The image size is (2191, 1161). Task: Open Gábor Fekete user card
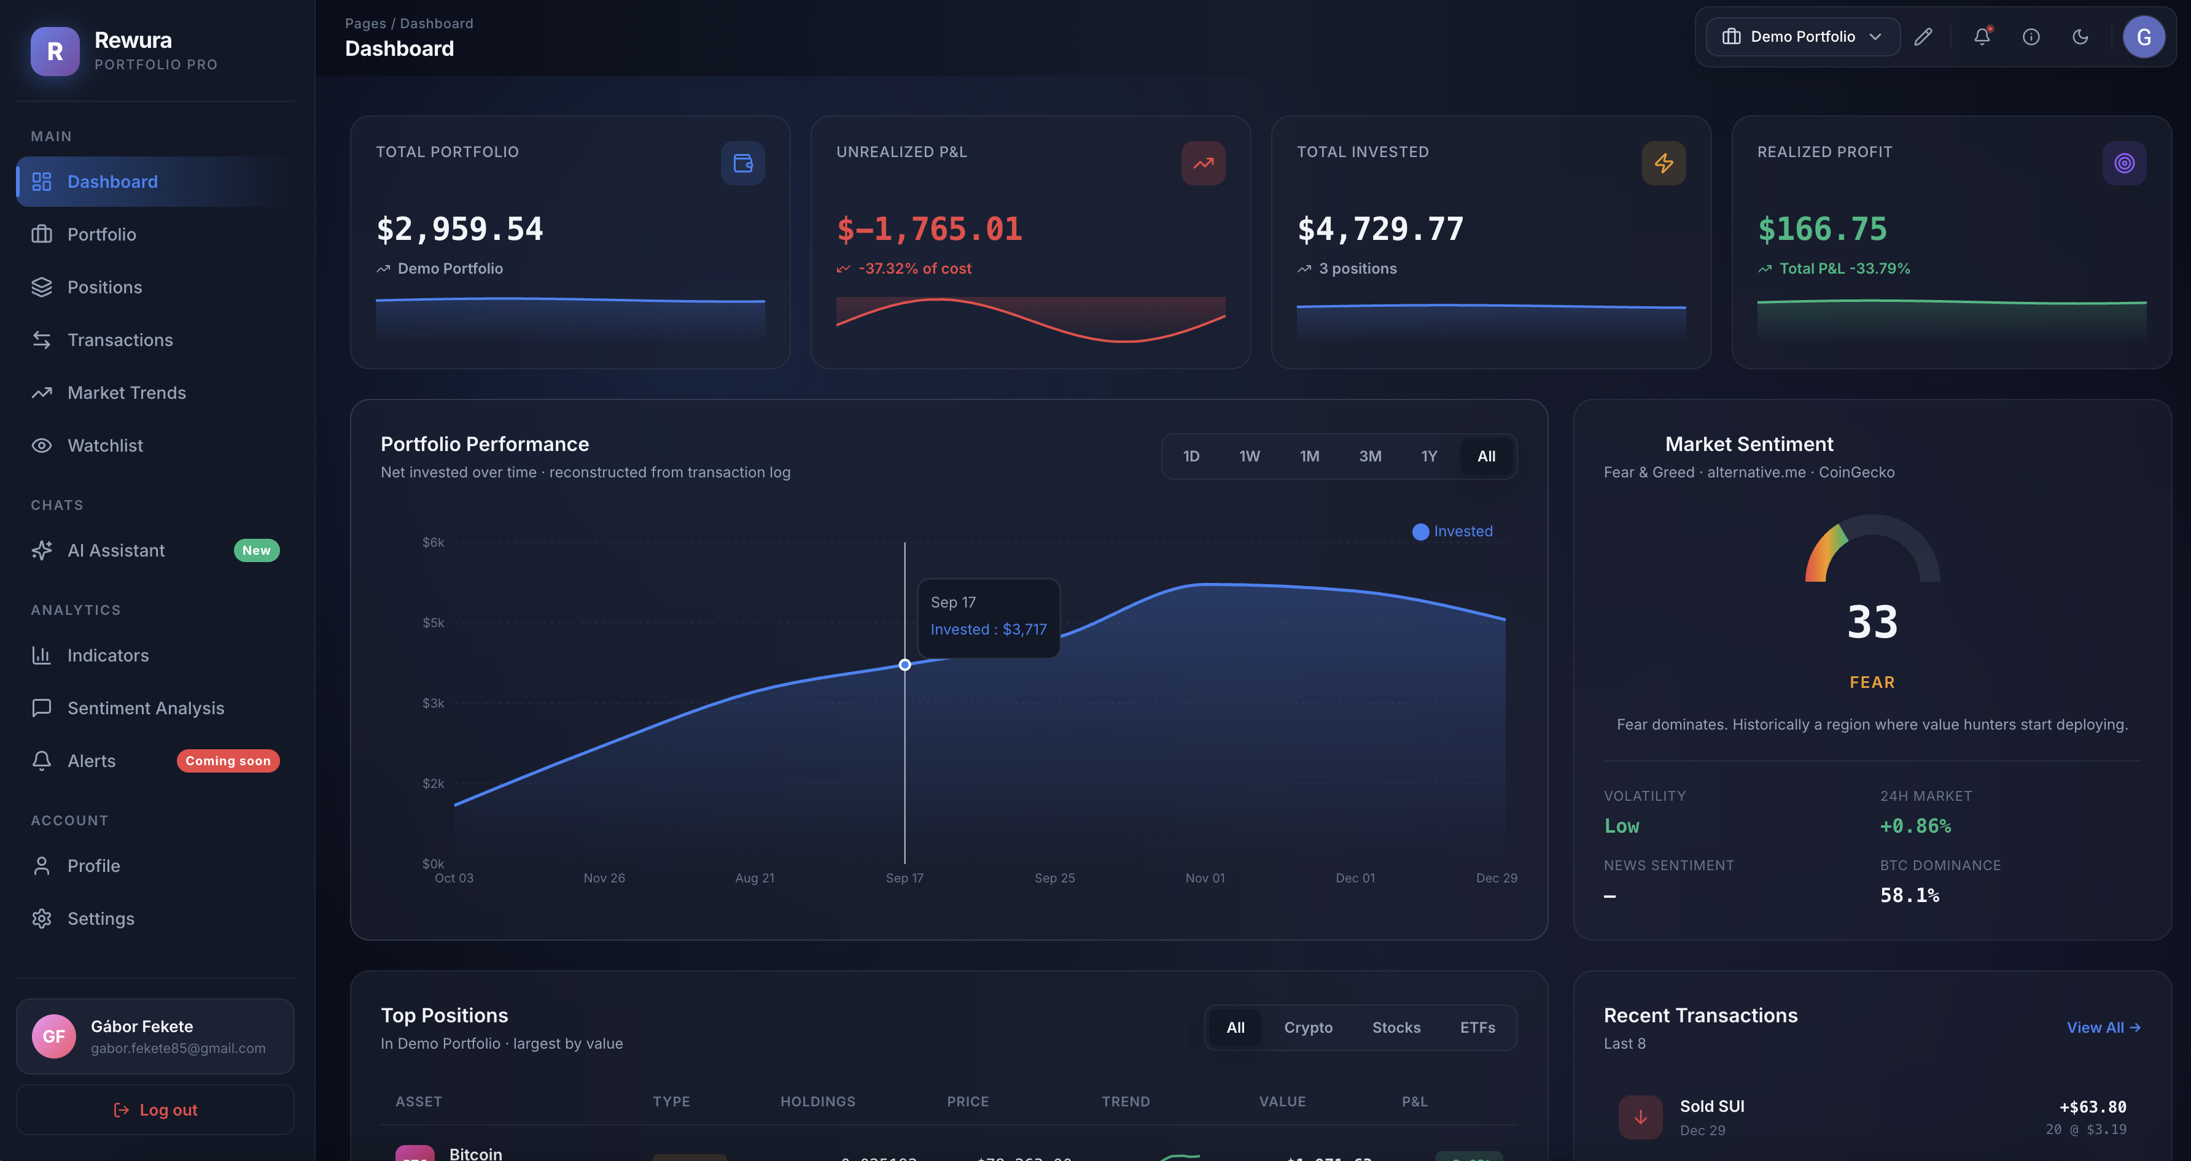(x=155, y=1036)
